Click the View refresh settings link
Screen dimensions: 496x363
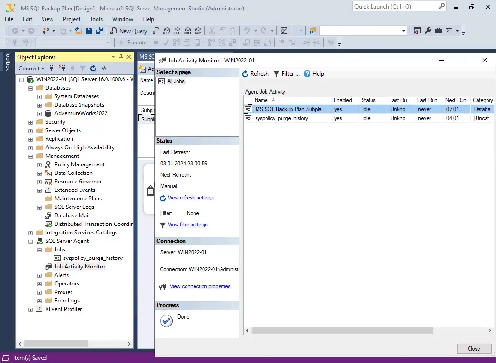(x=191, y=198)
